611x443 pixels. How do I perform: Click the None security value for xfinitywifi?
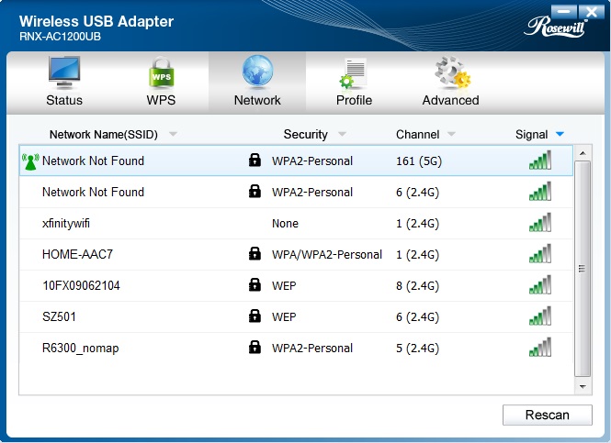click(x=285, y=224)
